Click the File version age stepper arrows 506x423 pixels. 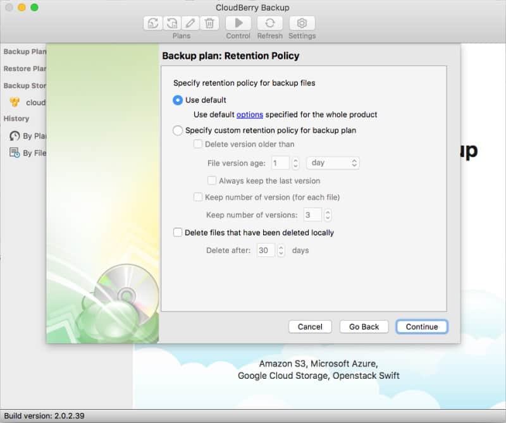295,163
